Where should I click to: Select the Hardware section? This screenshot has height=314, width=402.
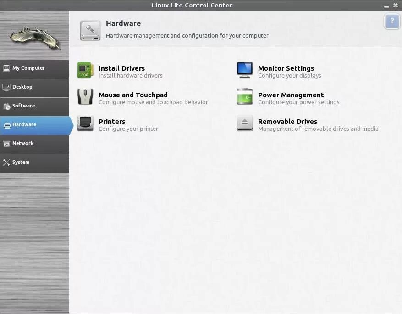(x=36, y=125)
